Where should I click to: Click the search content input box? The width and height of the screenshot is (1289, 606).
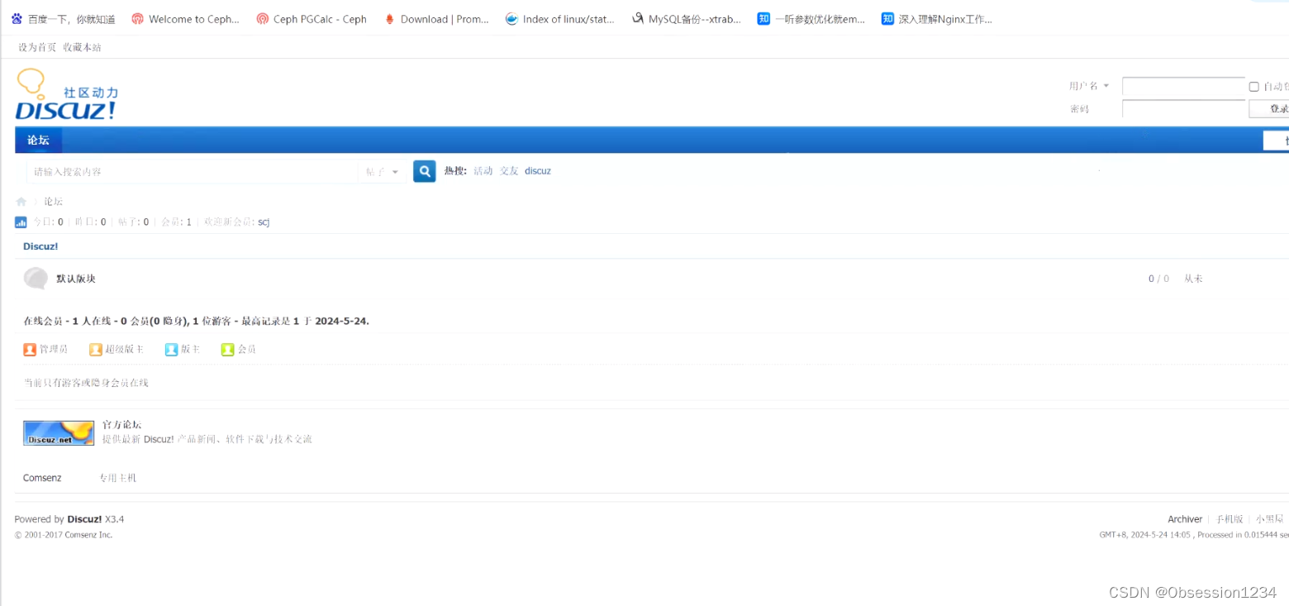point(192,171)
